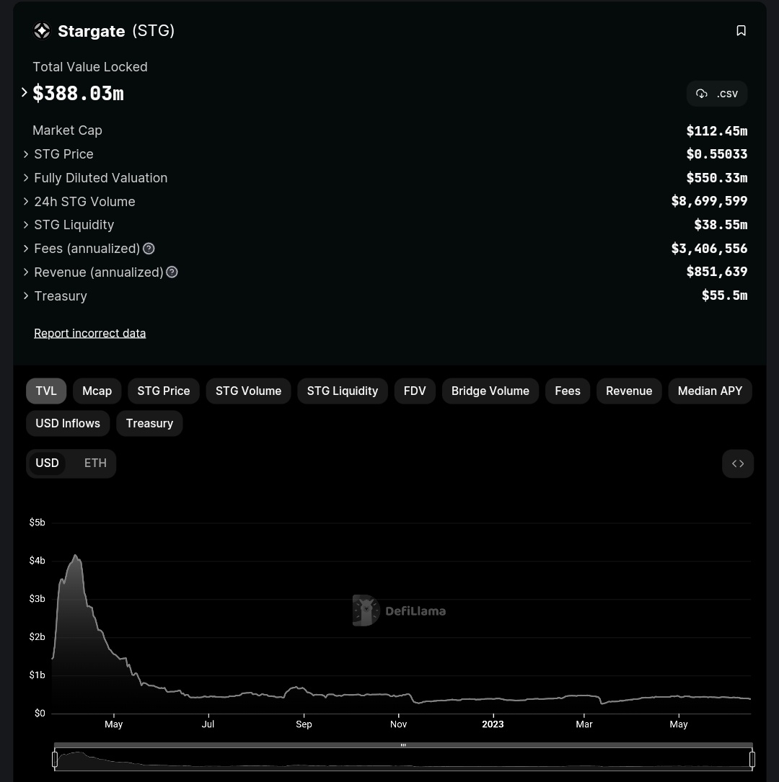This screenshot has height=782, width=779.
Task: Toggle the Bridge Volume chart series
Action: tap(490, 391)
